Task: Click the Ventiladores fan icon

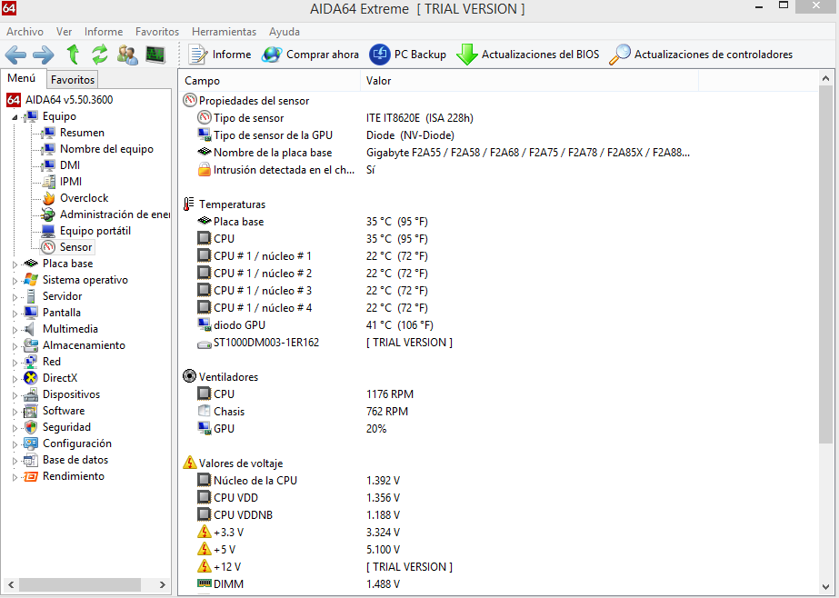Action: coord(189,376)
